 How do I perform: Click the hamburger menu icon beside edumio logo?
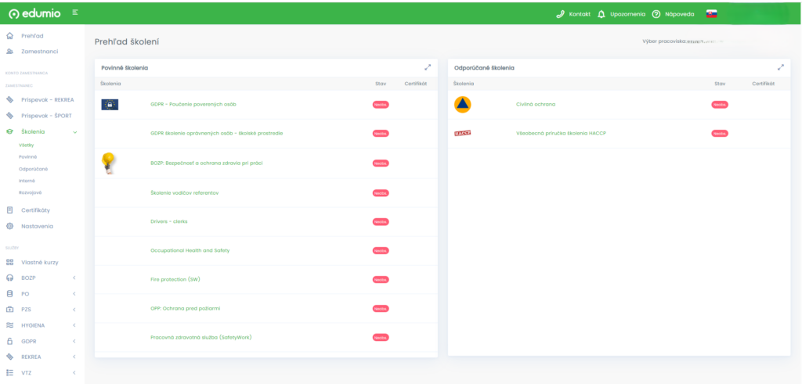pyautogui.click(x=74, y=13)
